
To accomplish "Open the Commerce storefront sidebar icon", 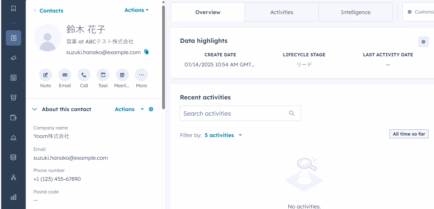I will pos(13,98).
